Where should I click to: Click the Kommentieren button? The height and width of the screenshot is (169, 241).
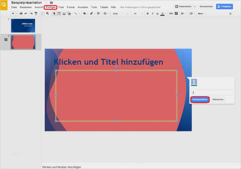(x=200, y=99)
